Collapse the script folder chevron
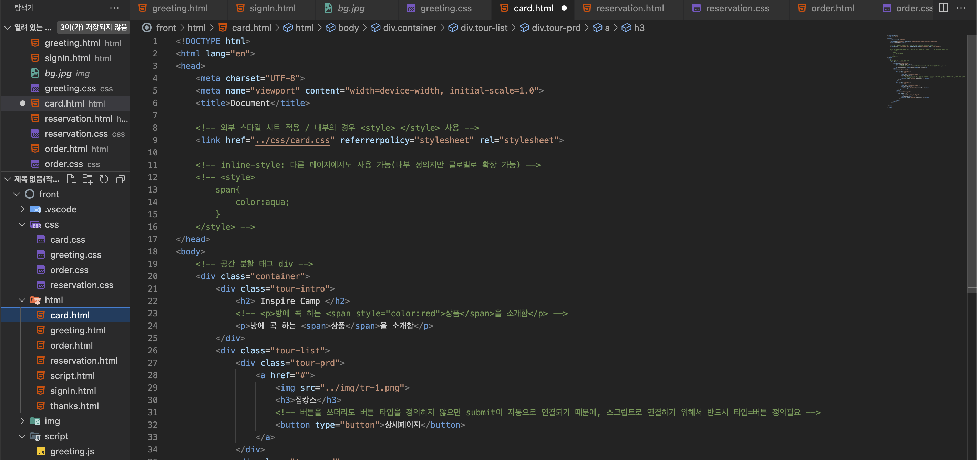977x460 pixels. [22, 436]
